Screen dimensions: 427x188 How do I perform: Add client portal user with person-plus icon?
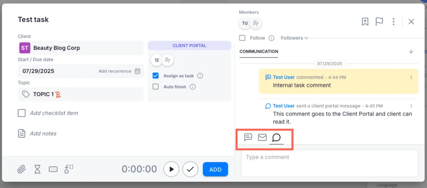coord(168,60)
